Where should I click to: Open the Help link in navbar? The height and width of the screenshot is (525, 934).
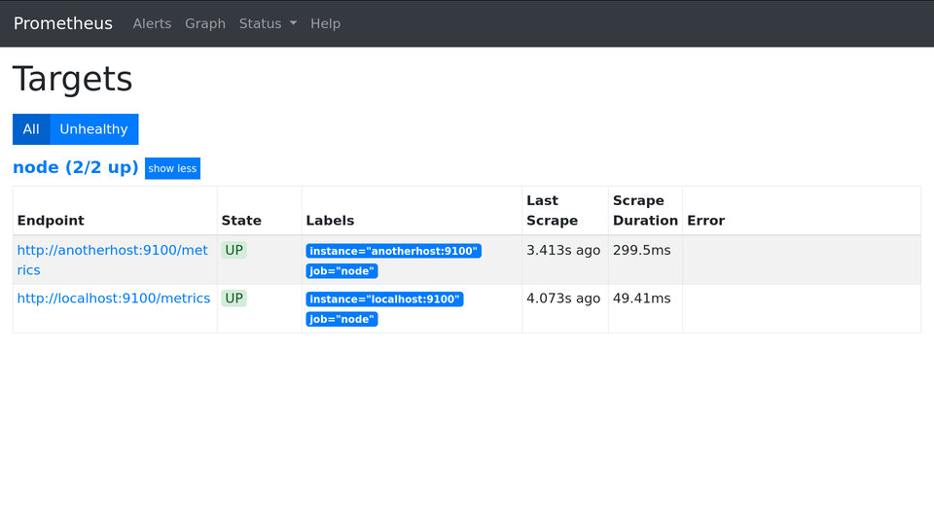point(325,23)
